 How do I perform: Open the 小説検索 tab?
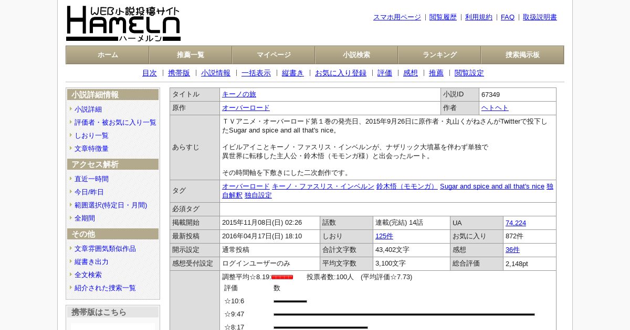pyautogui.click(x=356, y=55)
